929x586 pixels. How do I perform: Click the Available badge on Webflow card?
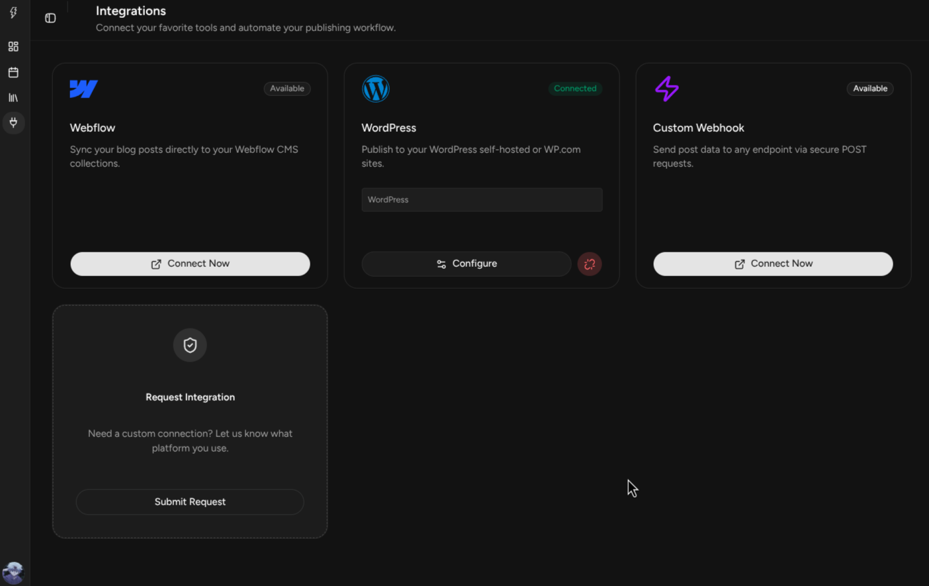tap(287, 89)
